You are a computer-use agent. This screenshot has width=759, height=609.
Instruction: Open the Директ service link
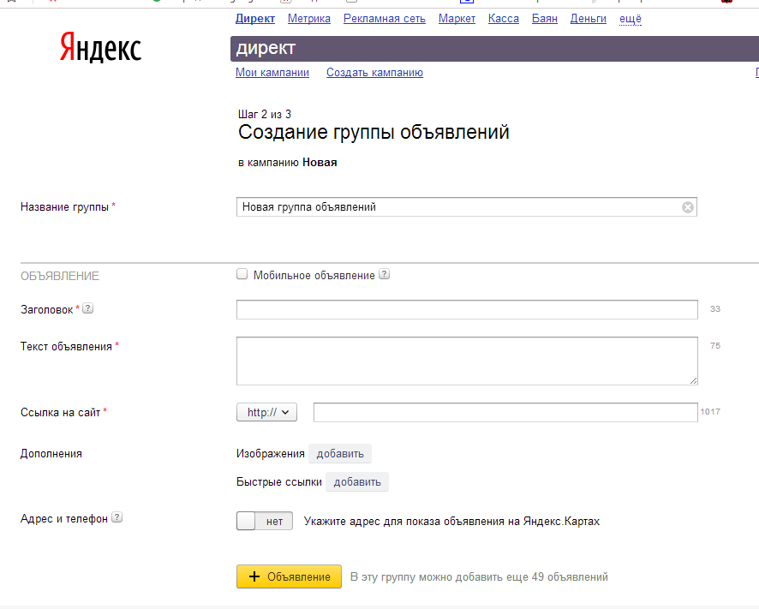[255, 18]
